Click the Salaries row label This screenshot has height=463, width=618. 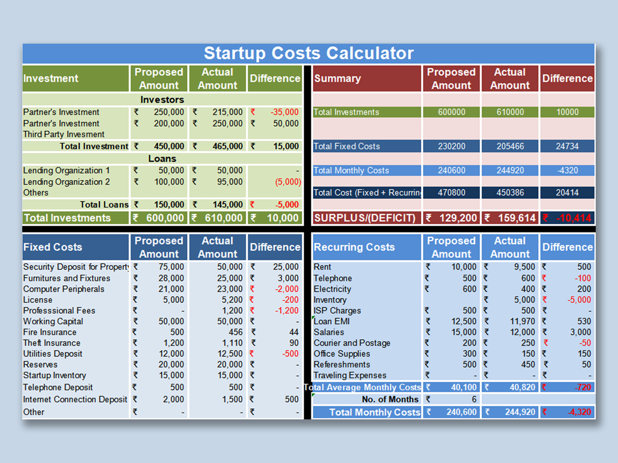[x=329, y=332]
